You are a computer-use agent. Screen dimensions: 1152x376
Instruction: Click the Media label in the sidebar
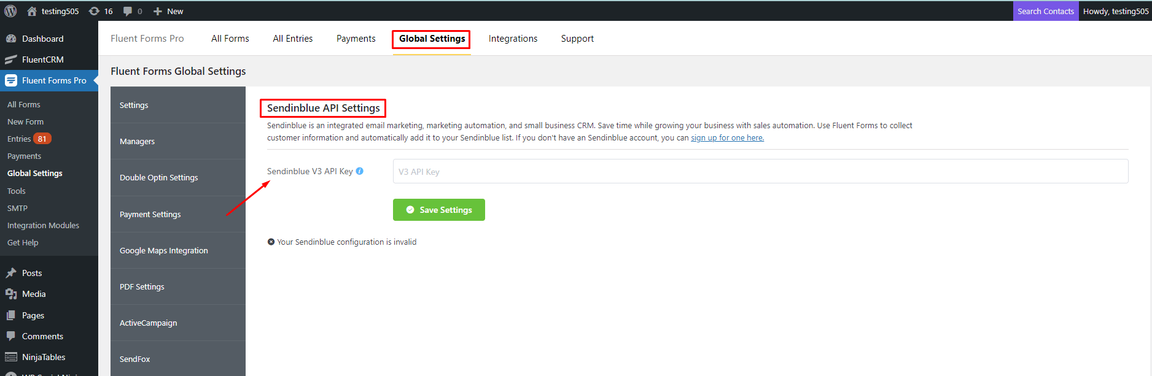[x=34, y=294]
